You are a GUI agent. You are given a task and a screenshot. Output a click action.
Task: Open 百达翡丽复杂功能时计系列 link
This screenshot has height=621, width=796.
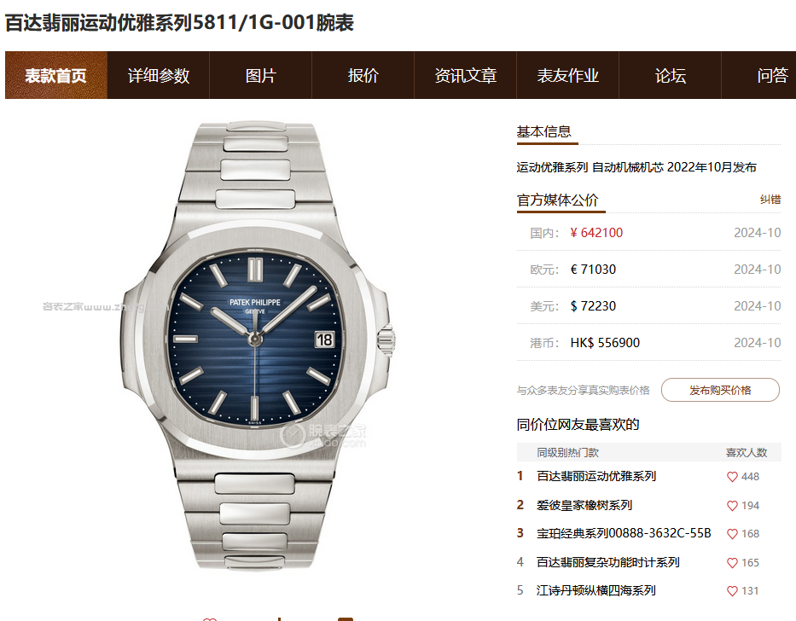coord(608,562)
